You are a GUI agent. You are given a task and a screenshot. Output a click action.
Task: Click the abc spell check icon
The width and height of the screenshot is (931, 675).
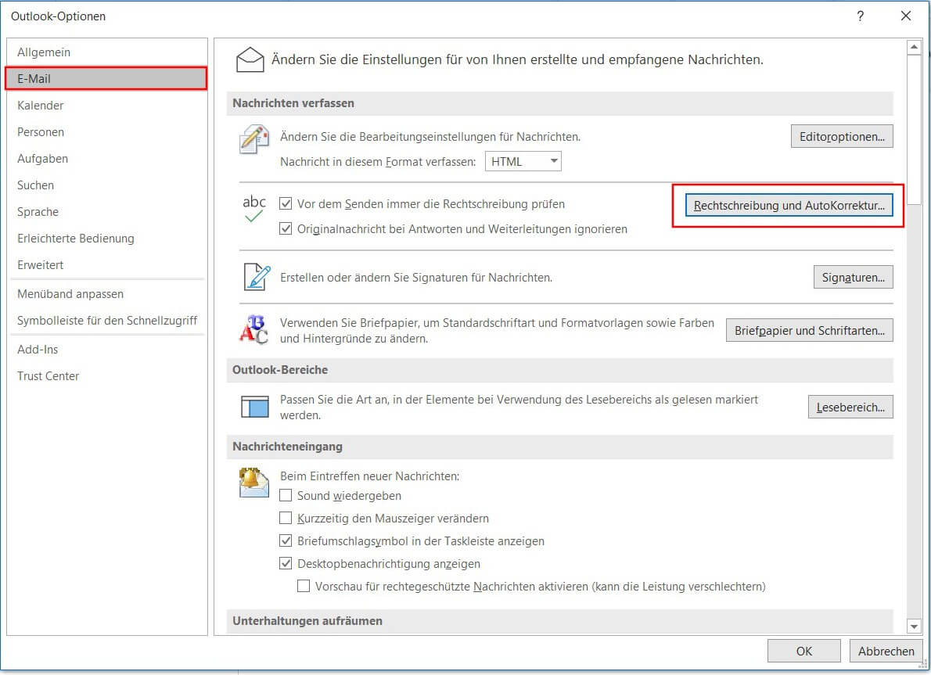254,208
